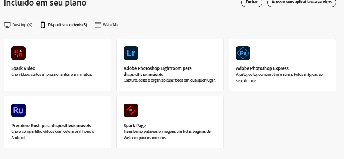Click Acessar seus aplicativos e serviços button
This screenshot has width=344, height=159.
[x=302, y=2]
